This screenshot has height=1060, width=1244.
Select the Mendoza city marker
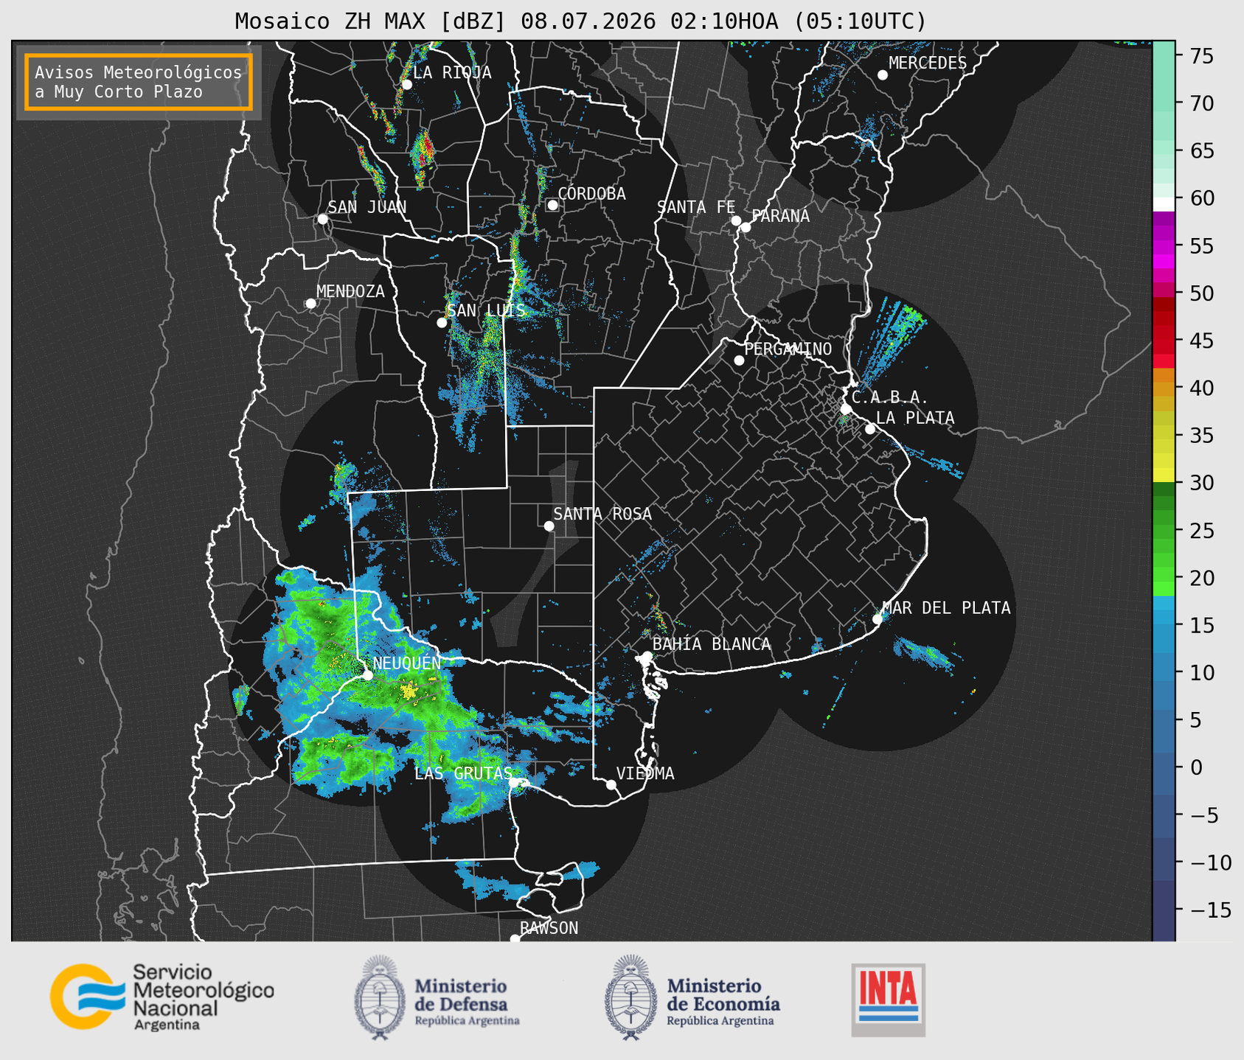(x=311, y=304)
